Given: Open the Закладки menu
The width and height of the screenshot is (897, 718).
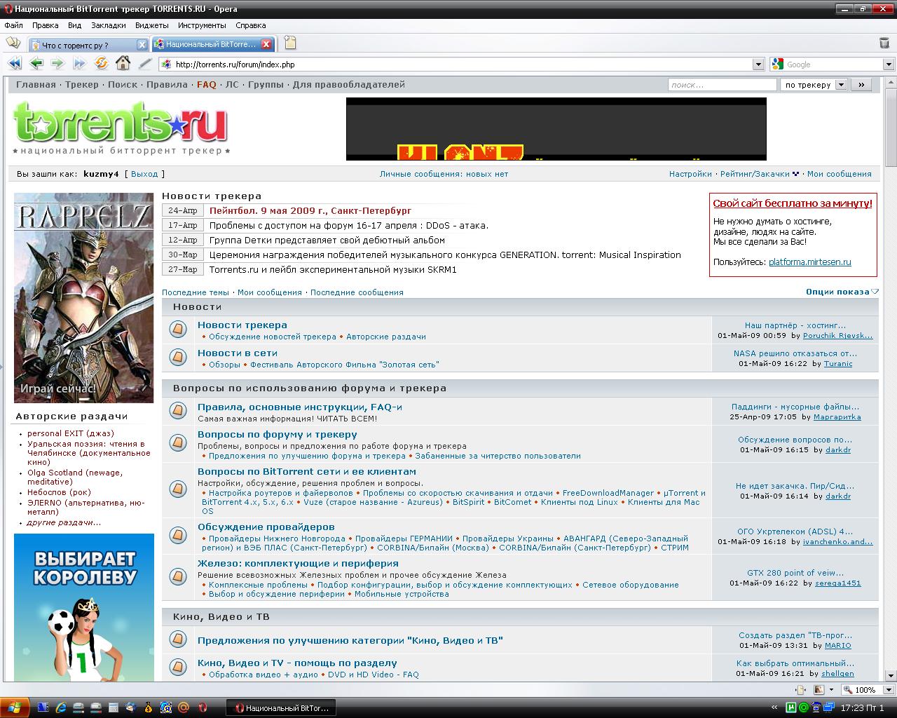Looking at the screenshot, I should (x=109, y=25).
